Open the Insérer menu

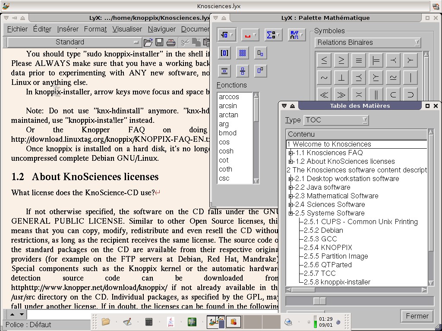pyautogui.click(x=68, y=29)
